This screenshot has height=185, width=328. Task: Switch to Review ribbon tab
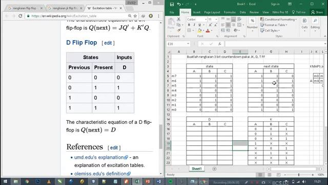254,12
